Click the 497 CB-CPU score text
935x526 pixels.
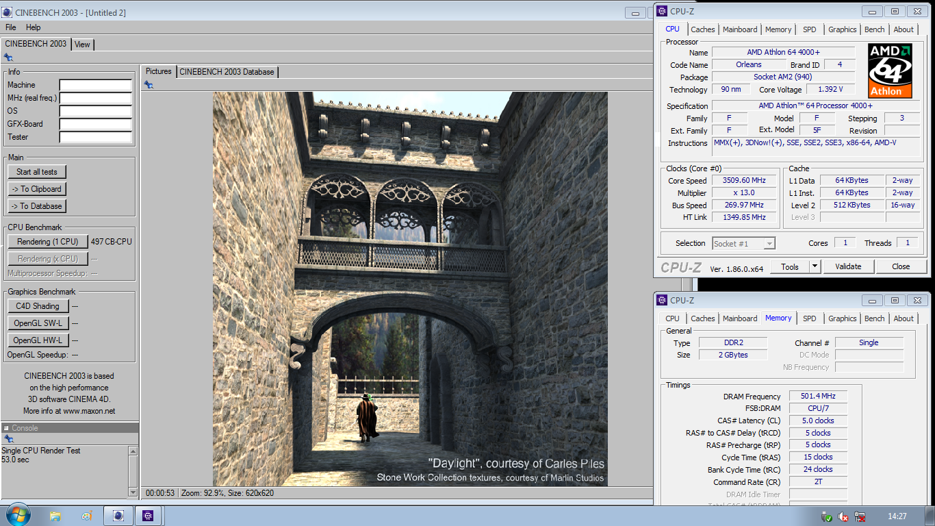112,242
